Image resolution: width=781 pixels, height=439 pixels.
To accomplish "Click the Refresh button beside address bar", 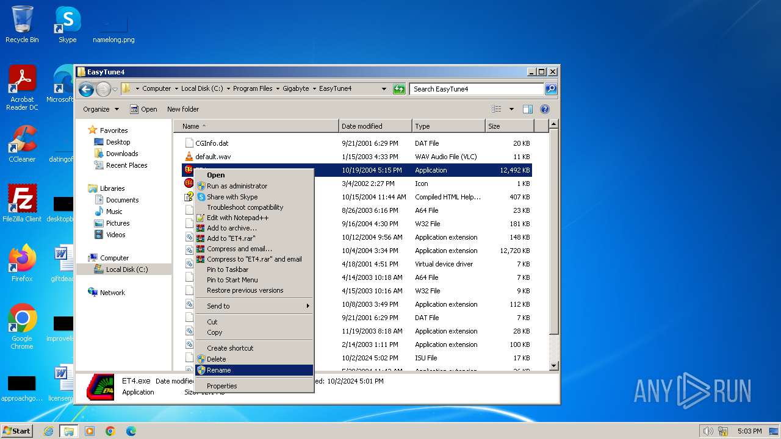I will point(399,89).
